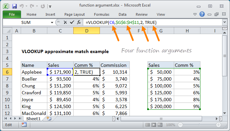
Task: Select the Commission column header cell
Action: click(x=115, y=65)
